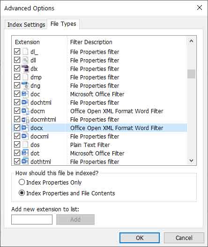The image size is (208, 247).
Task: Toggle the docxml extension checkbox
Action: coord(17,136)
